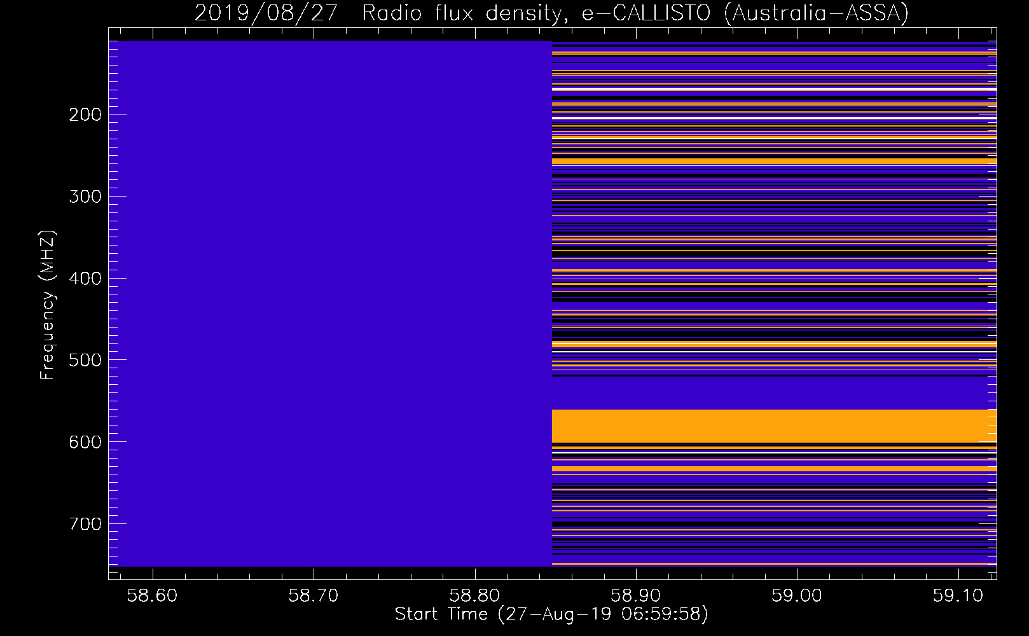The width and height of the screenshot is (1029, 636).
Task: Click the 59.00 time tick label
Action: [x=797, y=596]
